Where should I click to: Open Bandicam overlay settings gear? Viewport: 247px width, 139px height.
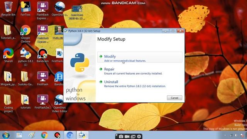[139, 136]
